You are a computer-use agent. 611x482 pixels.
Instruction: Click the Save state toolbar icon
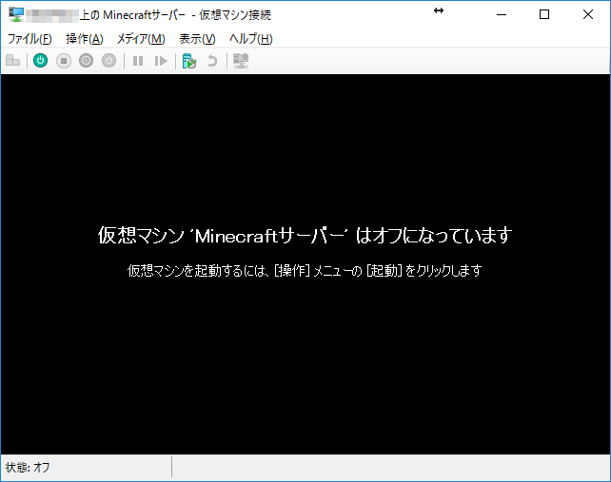click(x=108, y=61)
